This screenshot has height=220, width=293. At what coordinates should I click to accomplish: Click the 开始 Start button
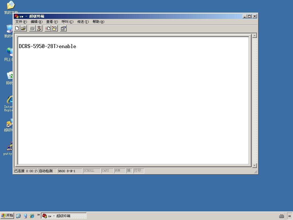point(7,216)
